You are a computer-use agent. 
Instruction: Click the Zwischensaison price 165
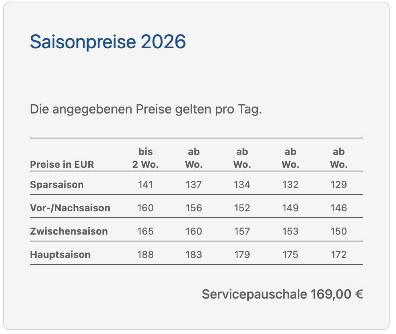145,231
